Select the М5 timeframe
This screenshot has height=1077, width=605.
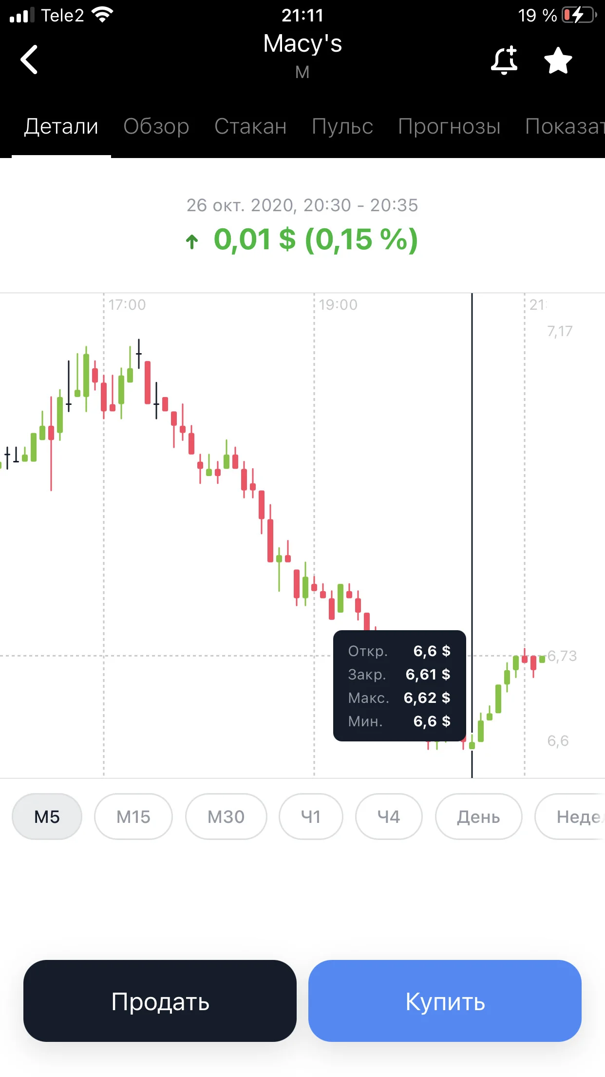(47, 817)
